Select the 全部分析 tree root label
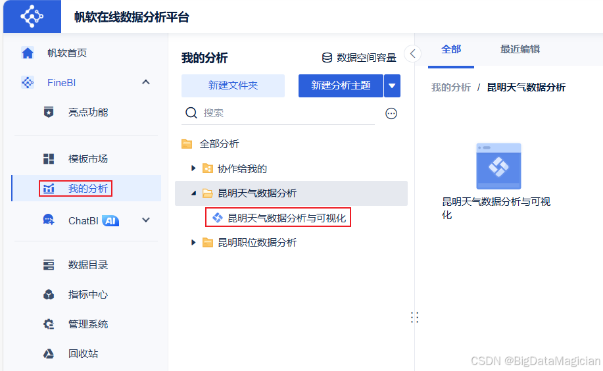Viewport: 603px width, 371px height. point(219,144)
